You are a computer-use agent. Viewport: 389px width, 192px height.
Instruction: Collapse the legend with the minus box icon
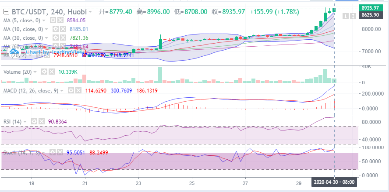(7, 12)
